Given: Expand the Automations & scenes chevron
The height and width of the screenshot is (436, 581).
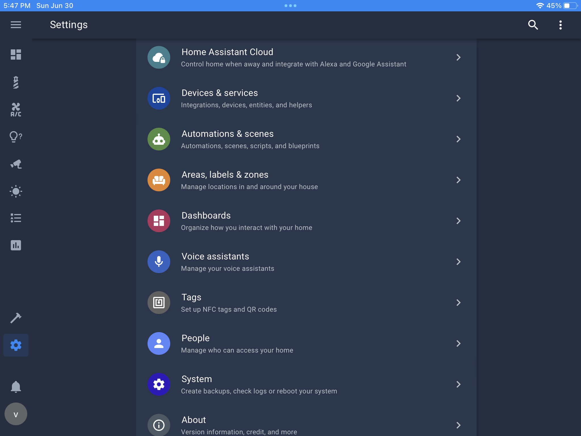Looking at the screenshot, I should (459, 139).
